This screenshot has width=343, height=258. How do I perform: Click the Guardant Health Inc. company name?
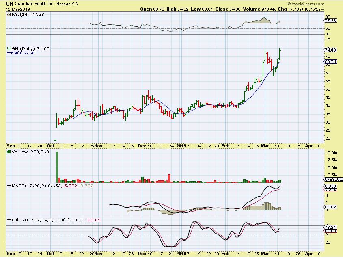35,4
